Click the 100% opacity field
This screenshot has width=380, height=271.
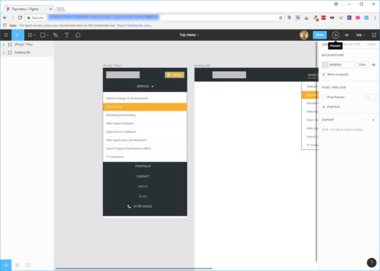click(x=363, y=65)
